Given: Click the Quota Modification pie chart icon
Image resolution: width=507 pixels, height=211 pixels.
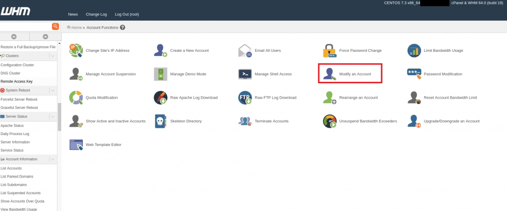Looking at the screenshot, I should 76,98.
